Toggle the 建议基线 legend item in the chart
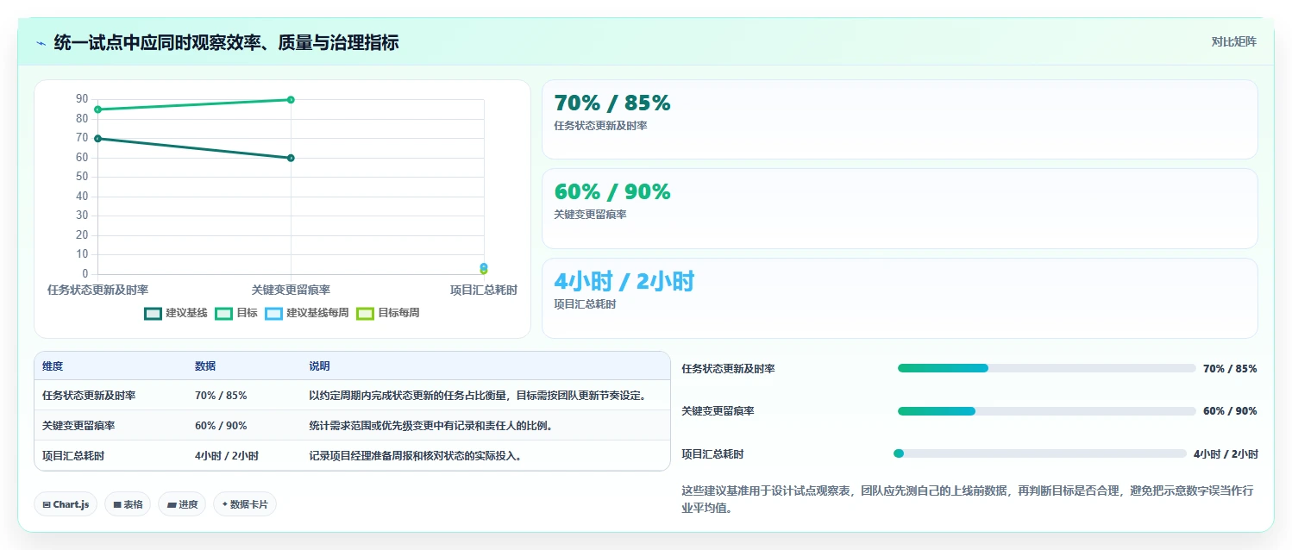 176,313
